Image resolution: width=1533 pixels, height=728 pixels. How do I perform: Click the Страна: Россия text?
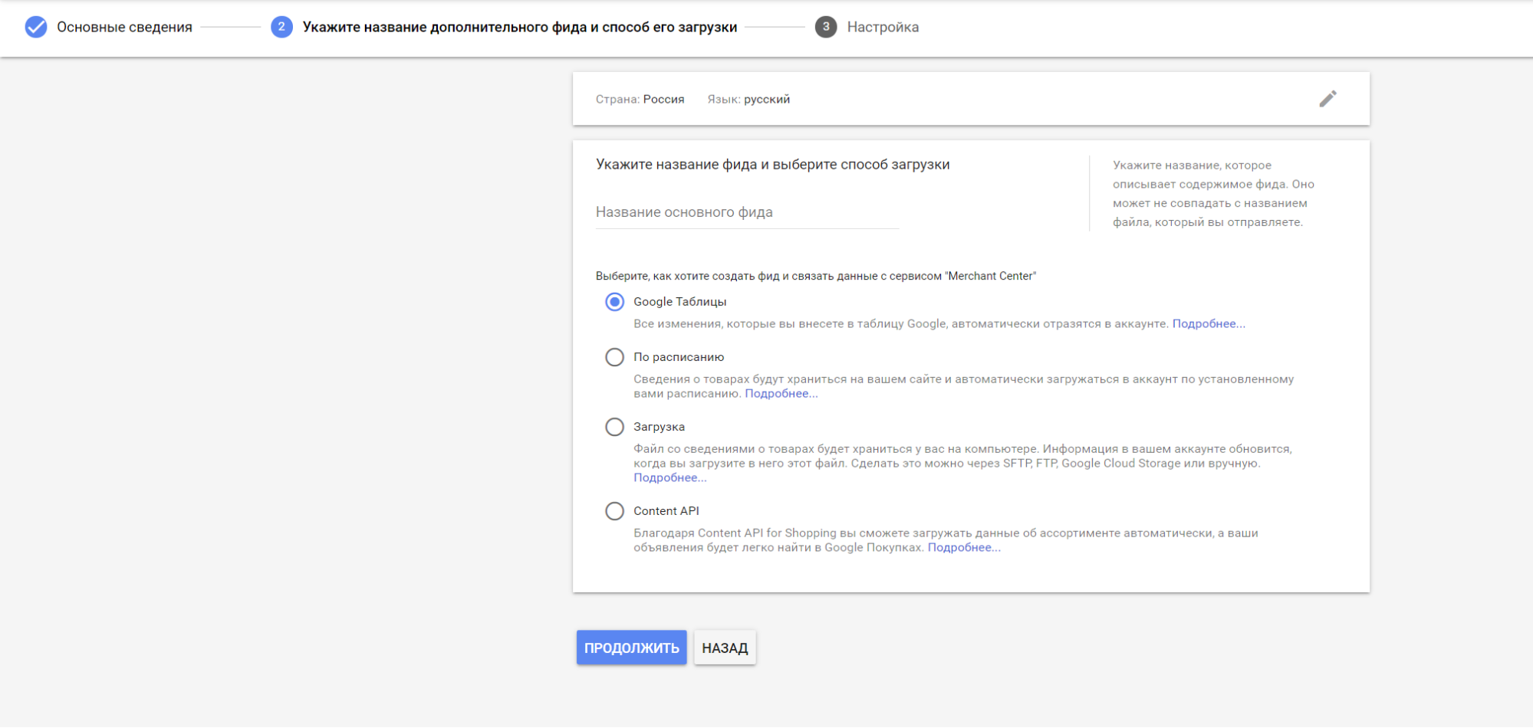(x=640, y=100)
